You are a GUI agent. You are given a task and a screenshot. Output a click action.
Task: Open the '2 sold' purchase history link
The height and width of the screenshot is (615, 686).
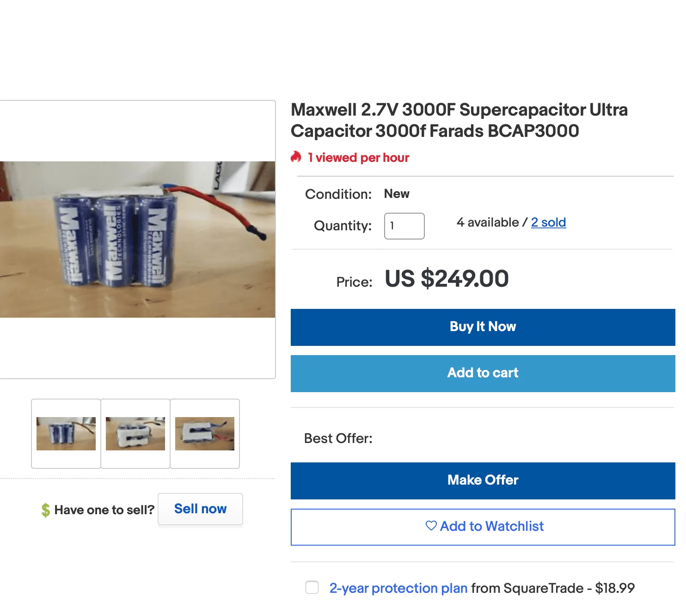548,222
